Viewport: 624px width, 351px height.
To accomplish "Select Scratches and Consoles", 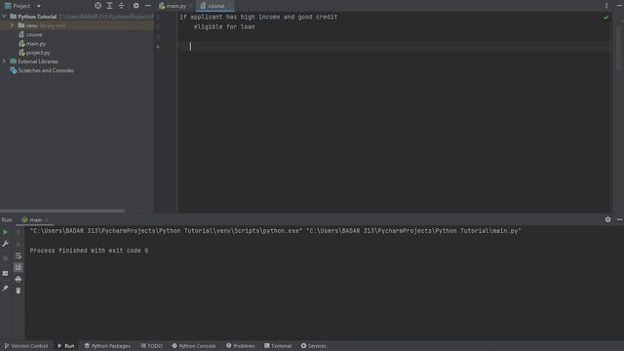I will pos(46,70).
